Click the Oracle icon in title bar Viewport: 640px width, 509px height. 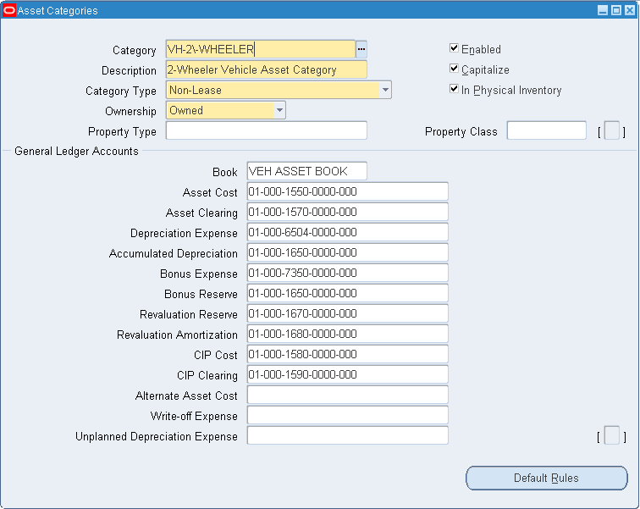point(9,10)
